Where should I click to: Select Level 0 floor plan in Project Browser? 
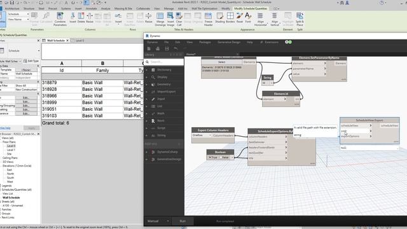[x=11, y=146]
